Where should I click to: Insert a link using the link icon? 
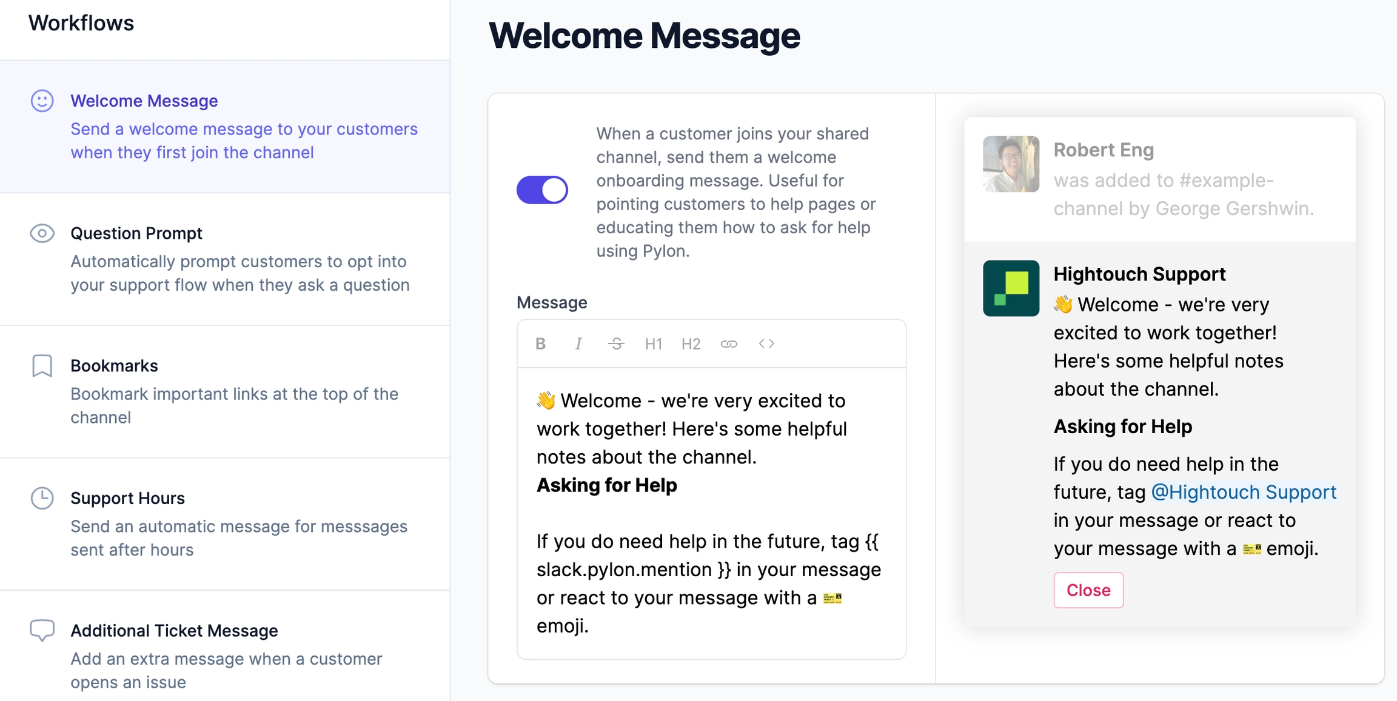click(x=729, y=344)
